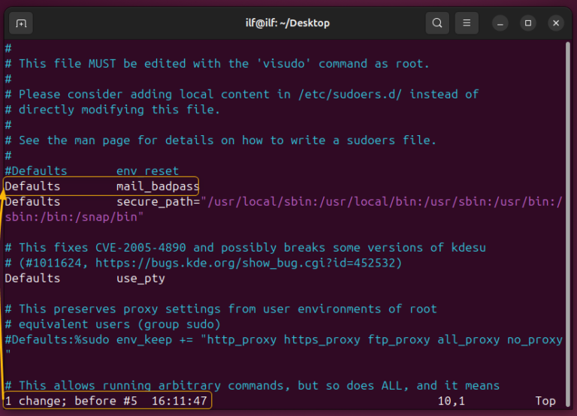Click the 'This allows running arbitrary commands' line
The image size is (577, 416).
tap(252, 385)
